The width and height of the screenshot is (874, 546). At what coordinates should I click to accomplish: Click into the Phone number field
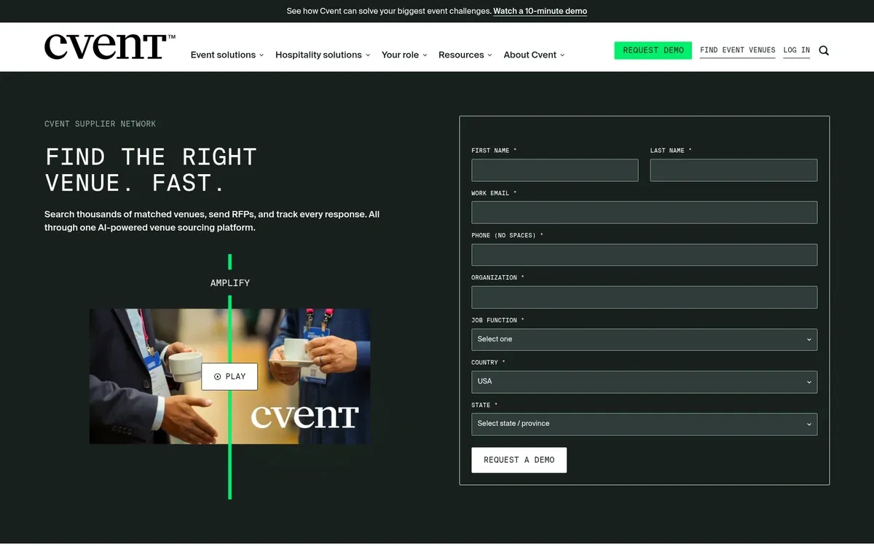645,255
